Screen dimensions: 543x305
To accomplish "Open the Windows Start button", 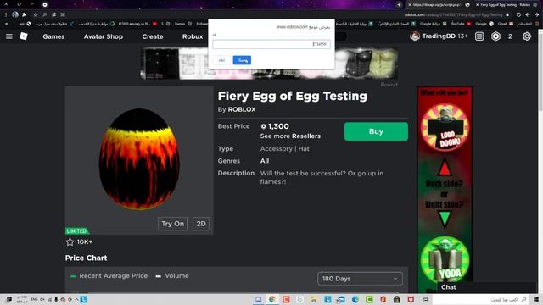I will 536,299.
